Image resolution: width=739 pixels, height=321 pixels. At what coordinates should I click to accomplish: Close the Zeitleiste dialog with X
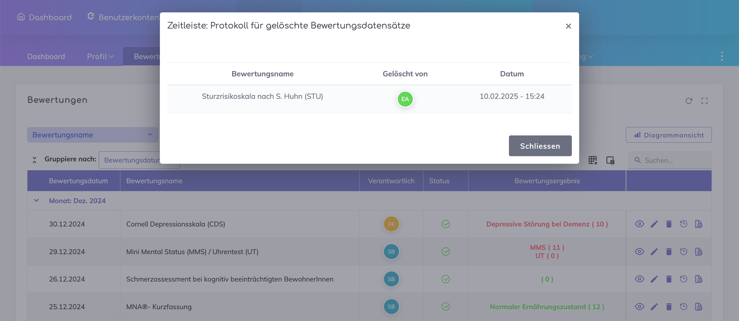[x=568, y=26]
